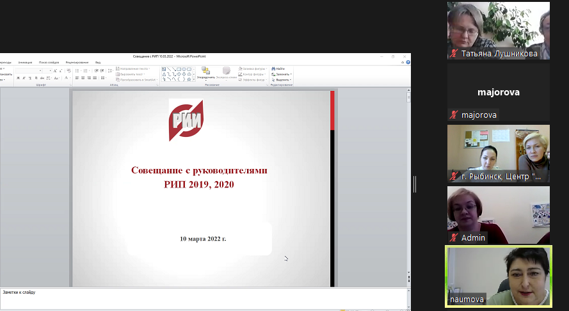Open Paragraph dialog launcher

pyautogui.click(x=157, y=85)
